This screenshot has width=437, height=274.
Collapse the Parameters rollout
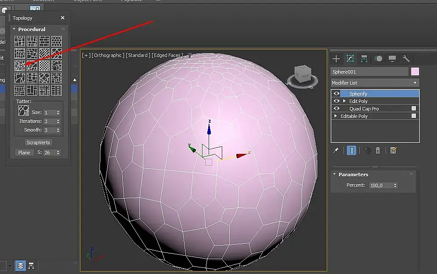click(x=334, y=174)
